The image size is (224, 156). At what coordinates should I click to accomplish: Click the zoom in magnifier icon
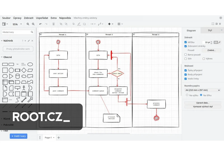pos(28,24)
